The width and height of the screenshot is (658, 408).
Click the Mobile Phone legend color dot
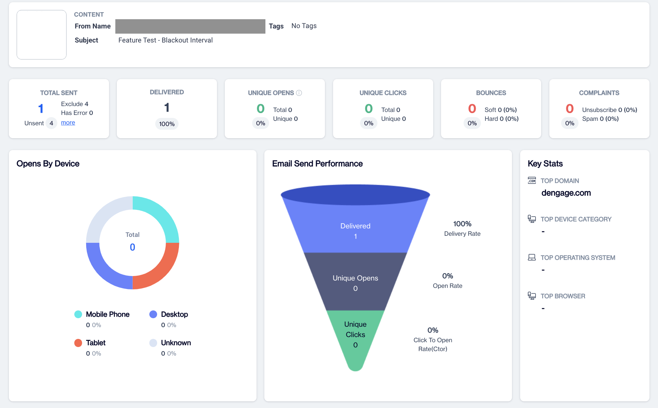(78, 314)
